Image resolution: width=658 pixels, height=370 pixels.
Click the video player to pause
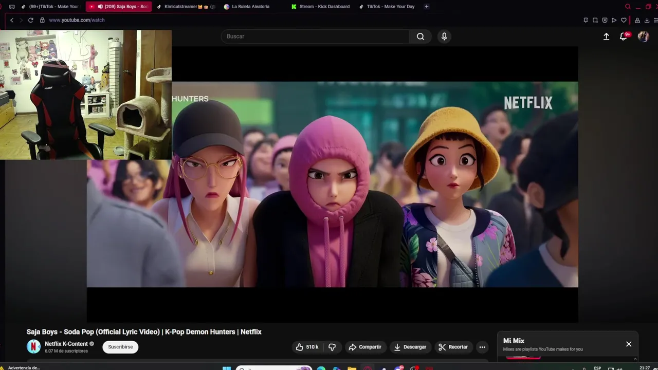pos(332,184)
